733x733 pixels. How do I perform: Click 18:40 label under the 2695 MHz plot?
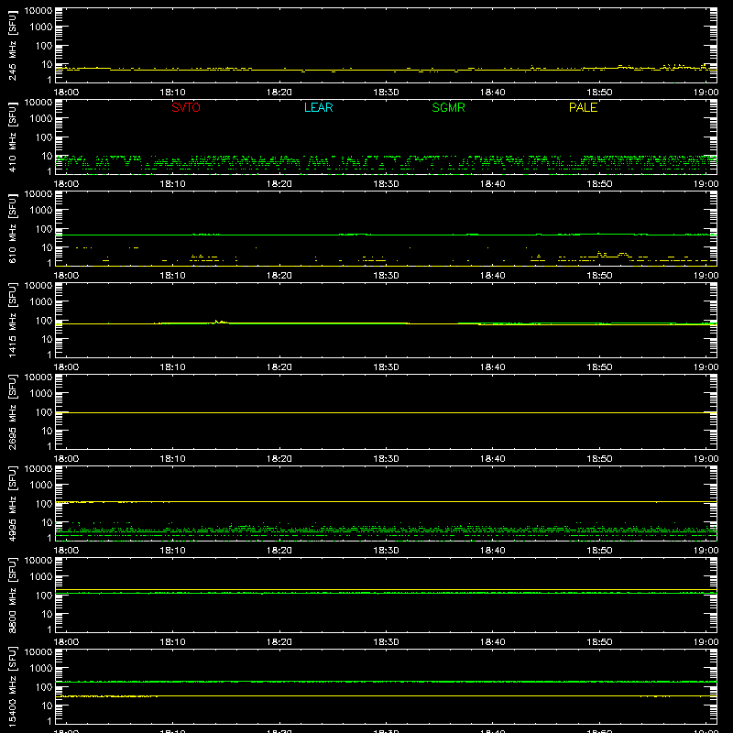point(492,459)
